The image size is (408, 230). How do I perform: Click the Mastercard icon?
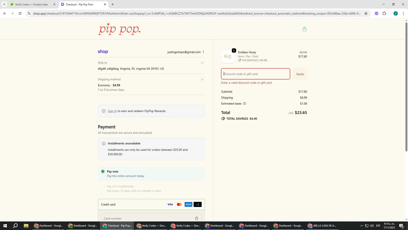(179, 205)
